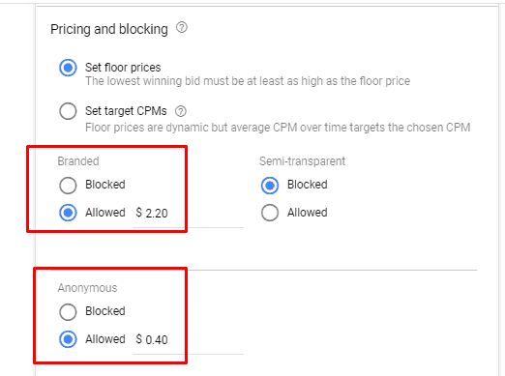Click help icon next to Set target CPMs
The height and width of the screenshot is (376, 505).
click(181, 111)
